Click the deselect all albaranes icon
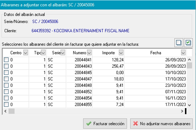 [179, 43]
